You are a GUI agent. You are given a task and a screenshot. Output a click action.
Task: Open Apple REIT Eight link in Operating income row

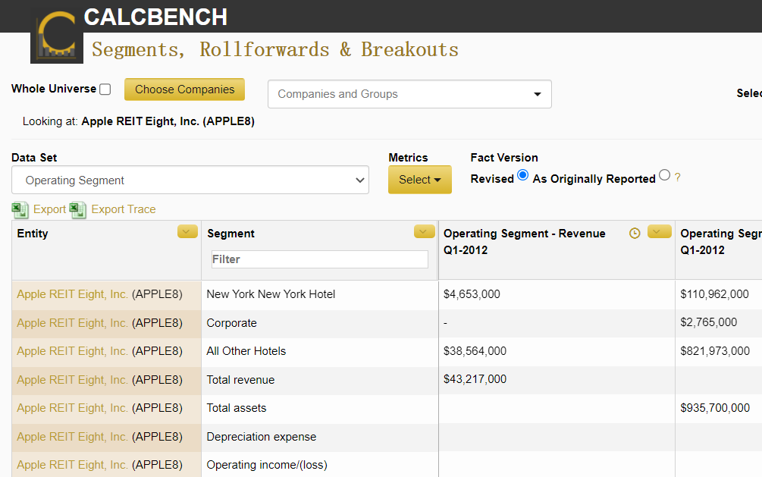(73, 465)
